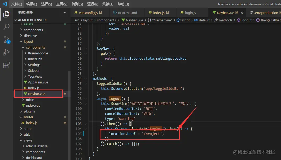Collapse the router folder
This screenshot has width=281, height=160.
pos(28,117)
